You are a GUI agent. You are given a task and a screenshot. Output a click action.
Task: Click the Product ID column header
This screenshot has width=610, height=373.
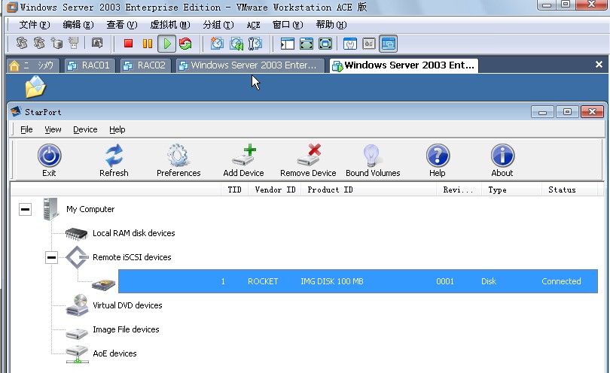click(x=368, y=190)
